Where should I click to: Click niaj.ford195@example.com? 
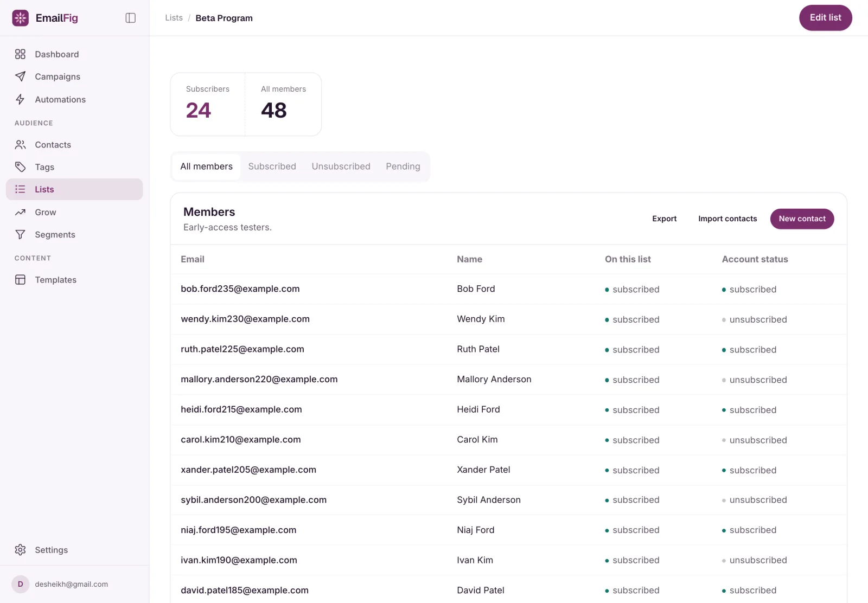tap(238, 530)
